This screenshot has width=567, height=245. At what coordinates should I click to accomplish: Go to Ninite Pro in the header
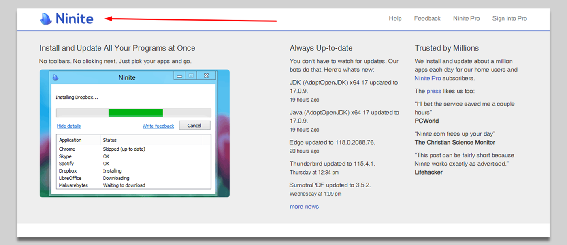[x=467, y=18]
